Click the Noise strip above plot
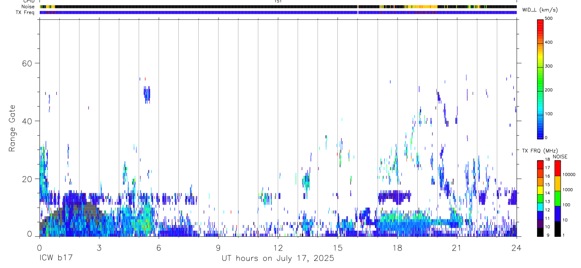This screenshot has height=268, width=581. 278,7
